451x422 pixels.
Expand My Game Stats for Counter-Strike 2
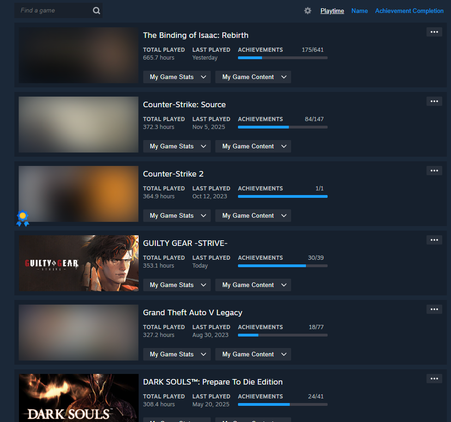177,216
